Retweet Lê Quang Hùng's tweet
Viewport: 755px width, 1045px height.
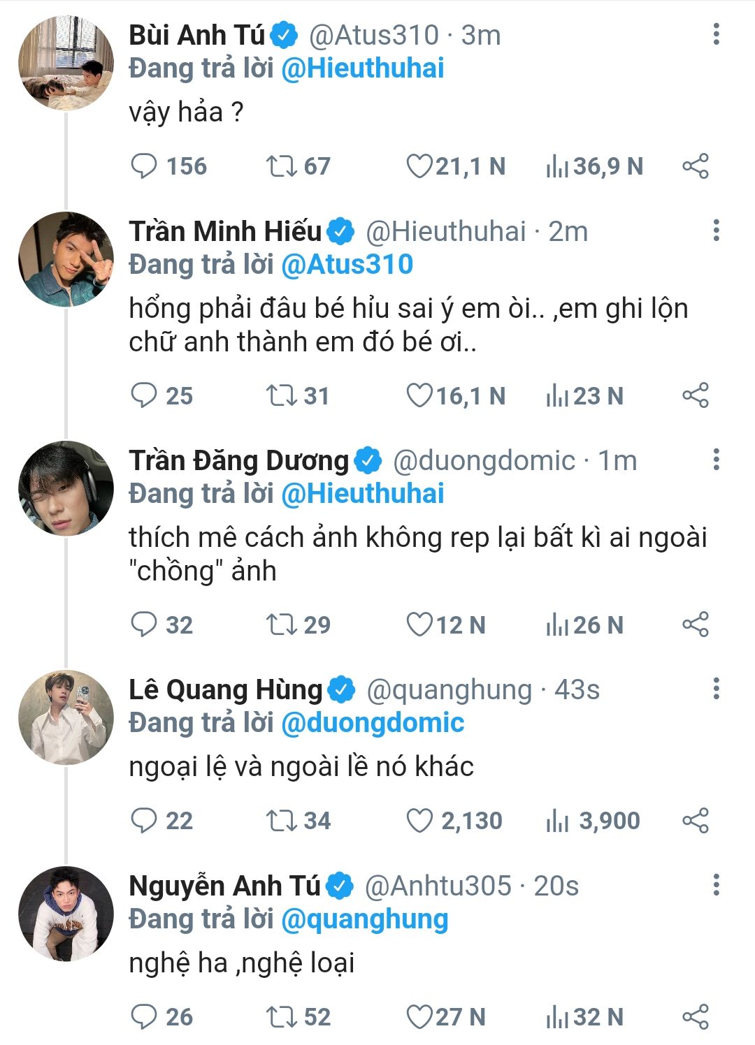(281, 821)
